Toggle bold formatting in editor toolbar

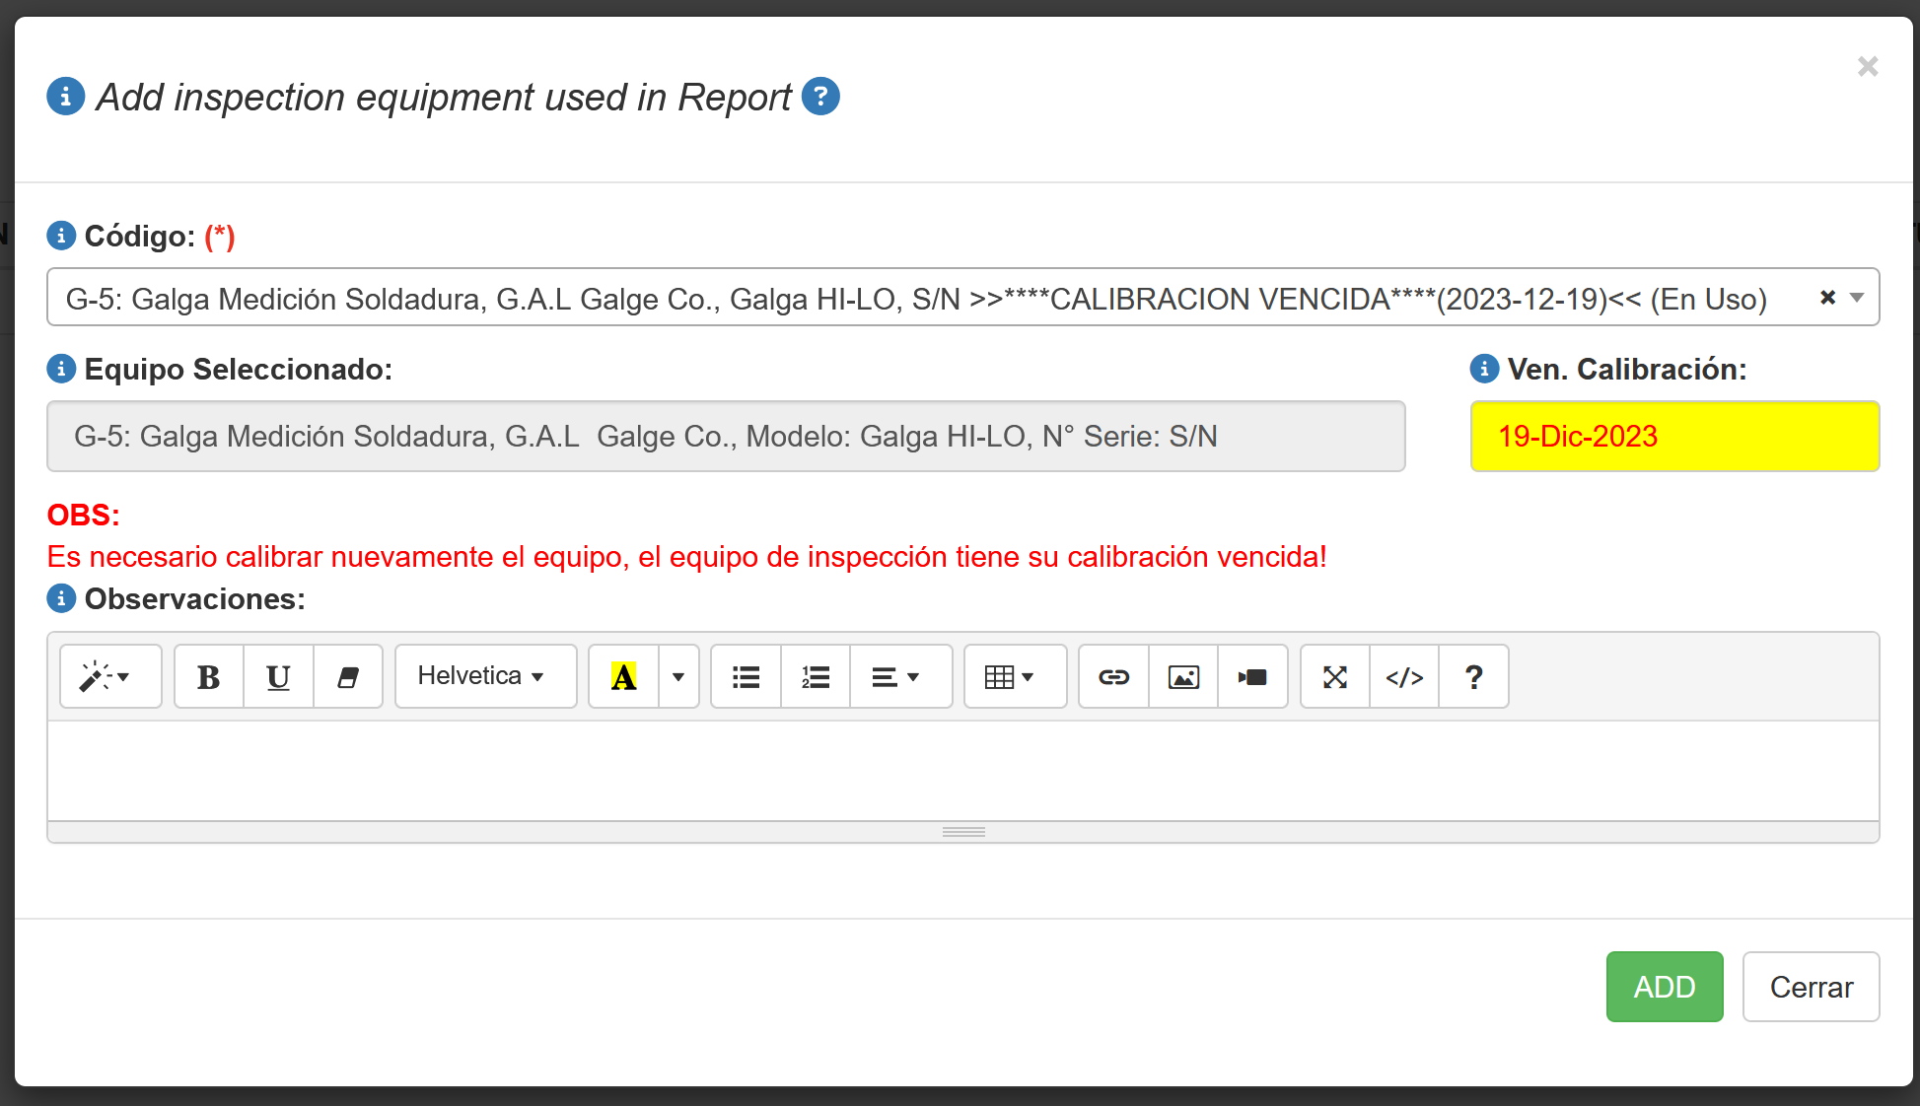(x=209, y=677)
